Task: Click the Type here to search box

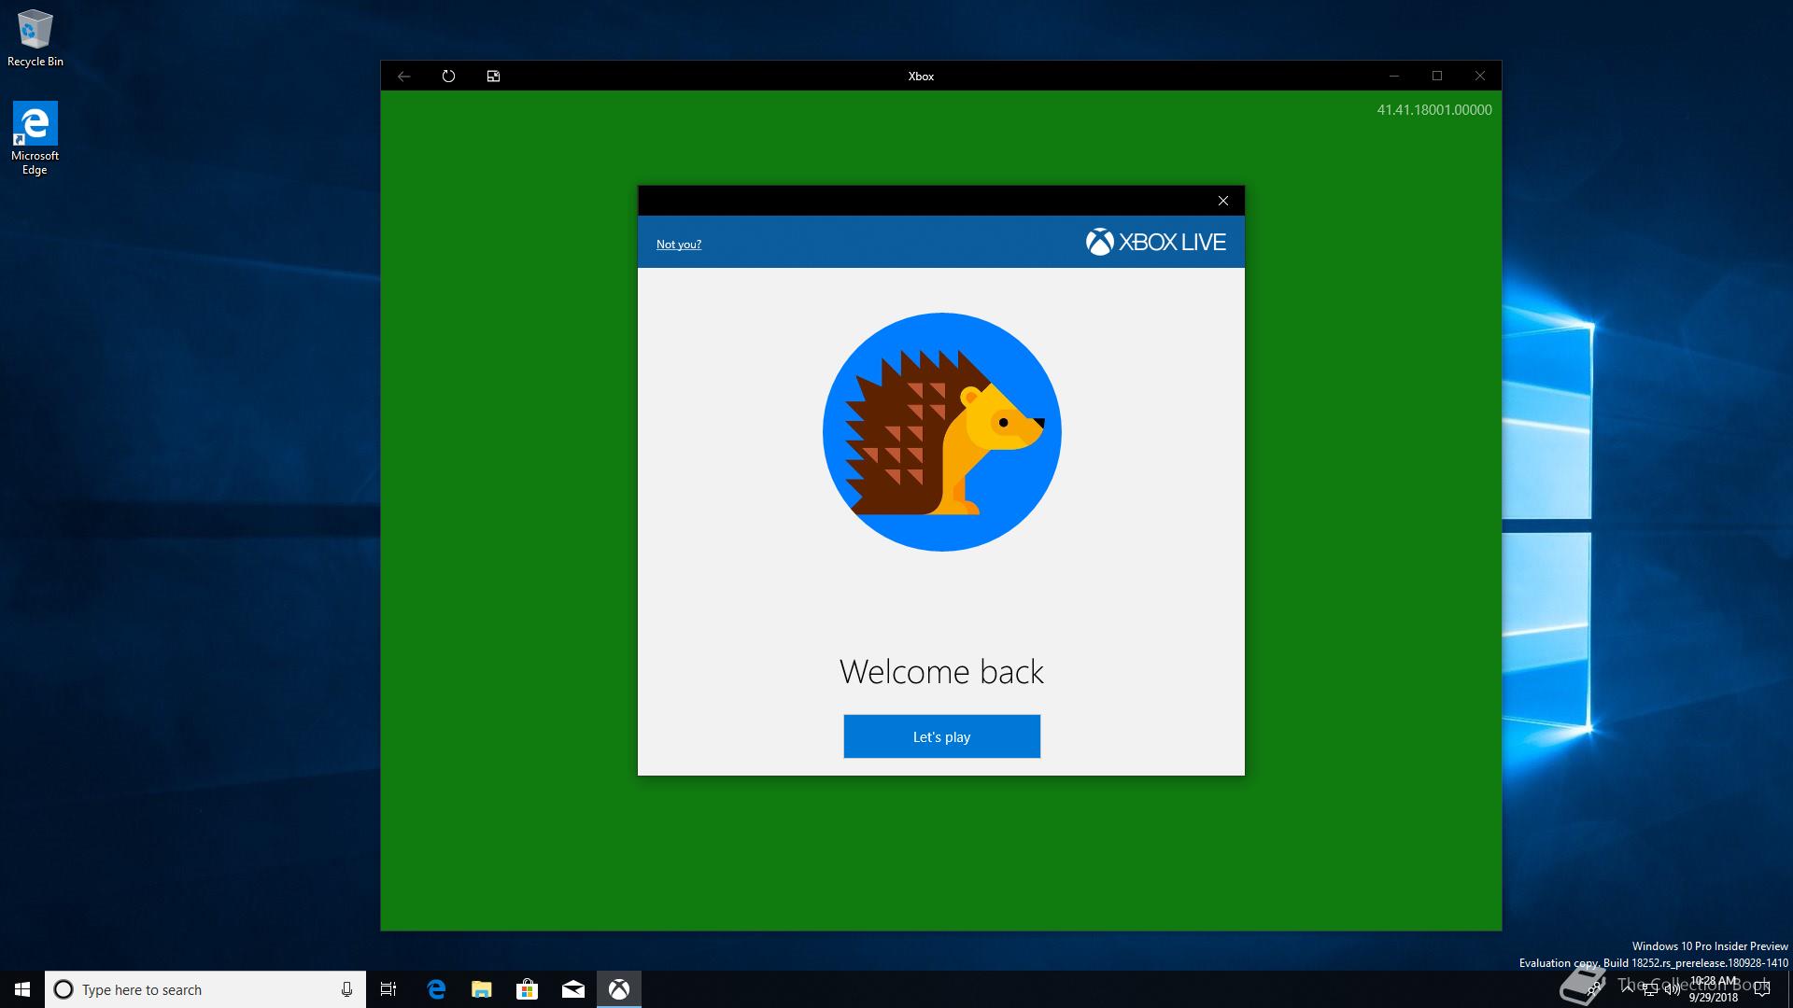Action: [x=205, y=989]
